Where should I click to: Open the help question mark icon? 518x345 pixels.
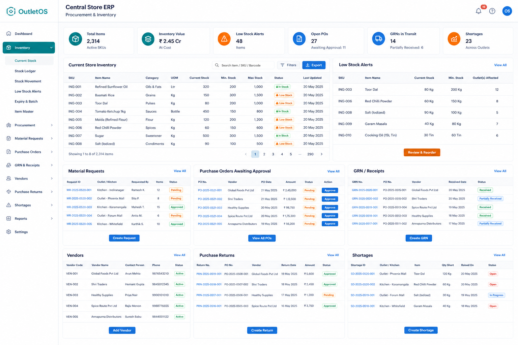click(492, 11)
